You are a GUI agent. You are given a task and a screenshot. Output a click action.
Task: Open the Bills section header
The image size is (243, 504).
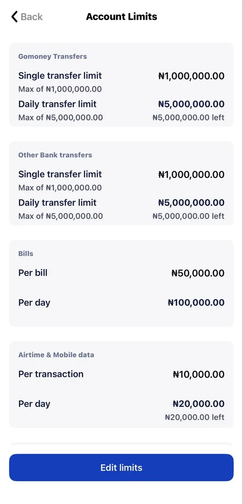(26, 254)
